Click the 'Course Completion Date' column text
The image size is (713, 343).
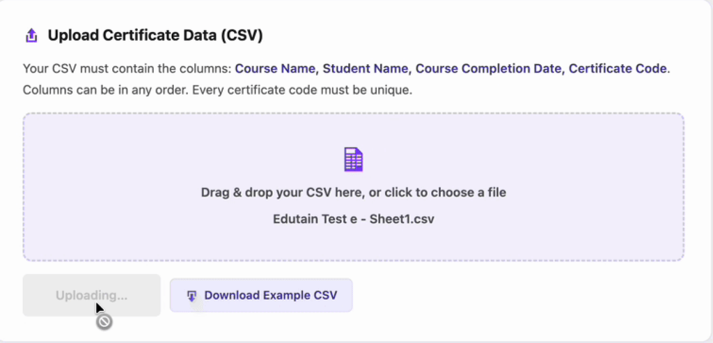click(488, 69)
